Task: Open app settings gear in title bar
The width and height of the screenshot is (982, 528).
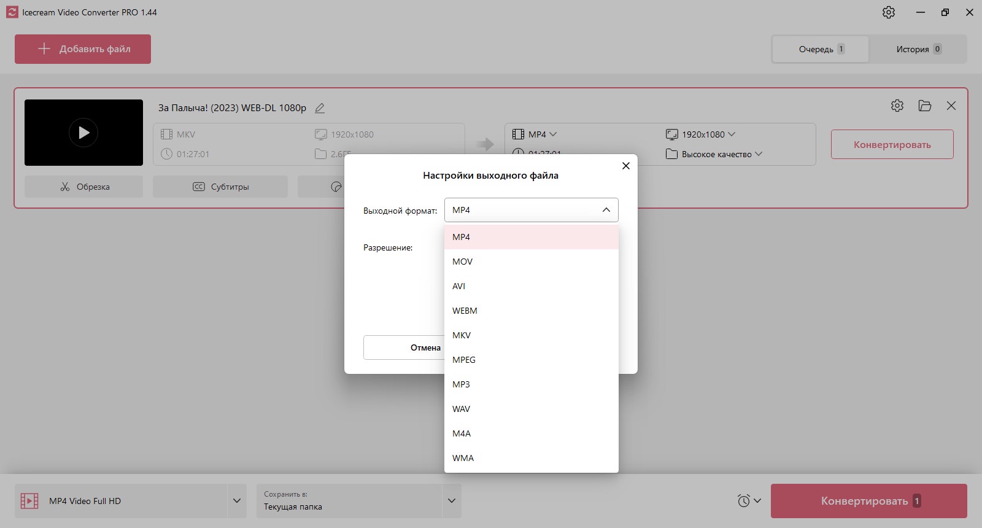Action: coord(889,12)
